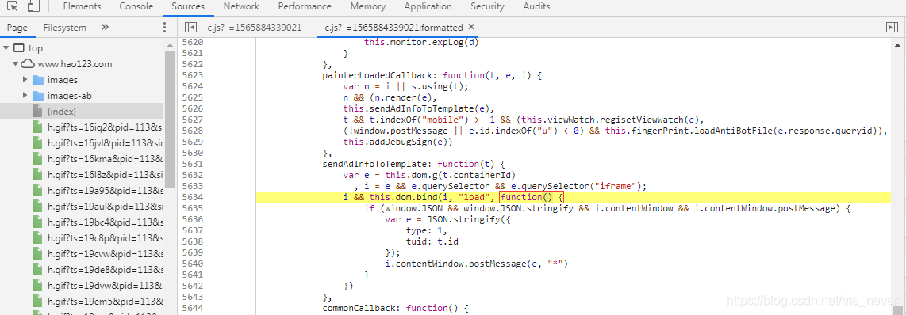The height and width of the screenshot is (315, 906).
Task: Click "sendAdInfoToTemplate: function(t)" definition text
Action: pos(413,164)
